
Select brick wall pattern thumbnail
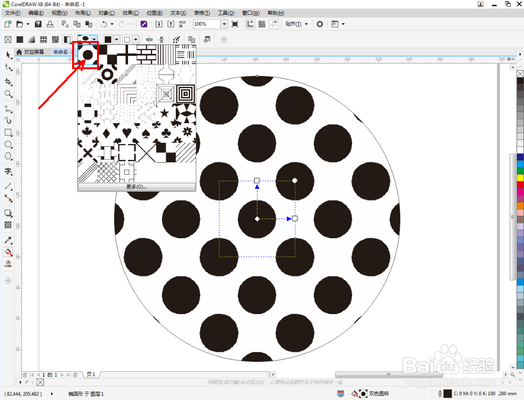click(146, 55)
